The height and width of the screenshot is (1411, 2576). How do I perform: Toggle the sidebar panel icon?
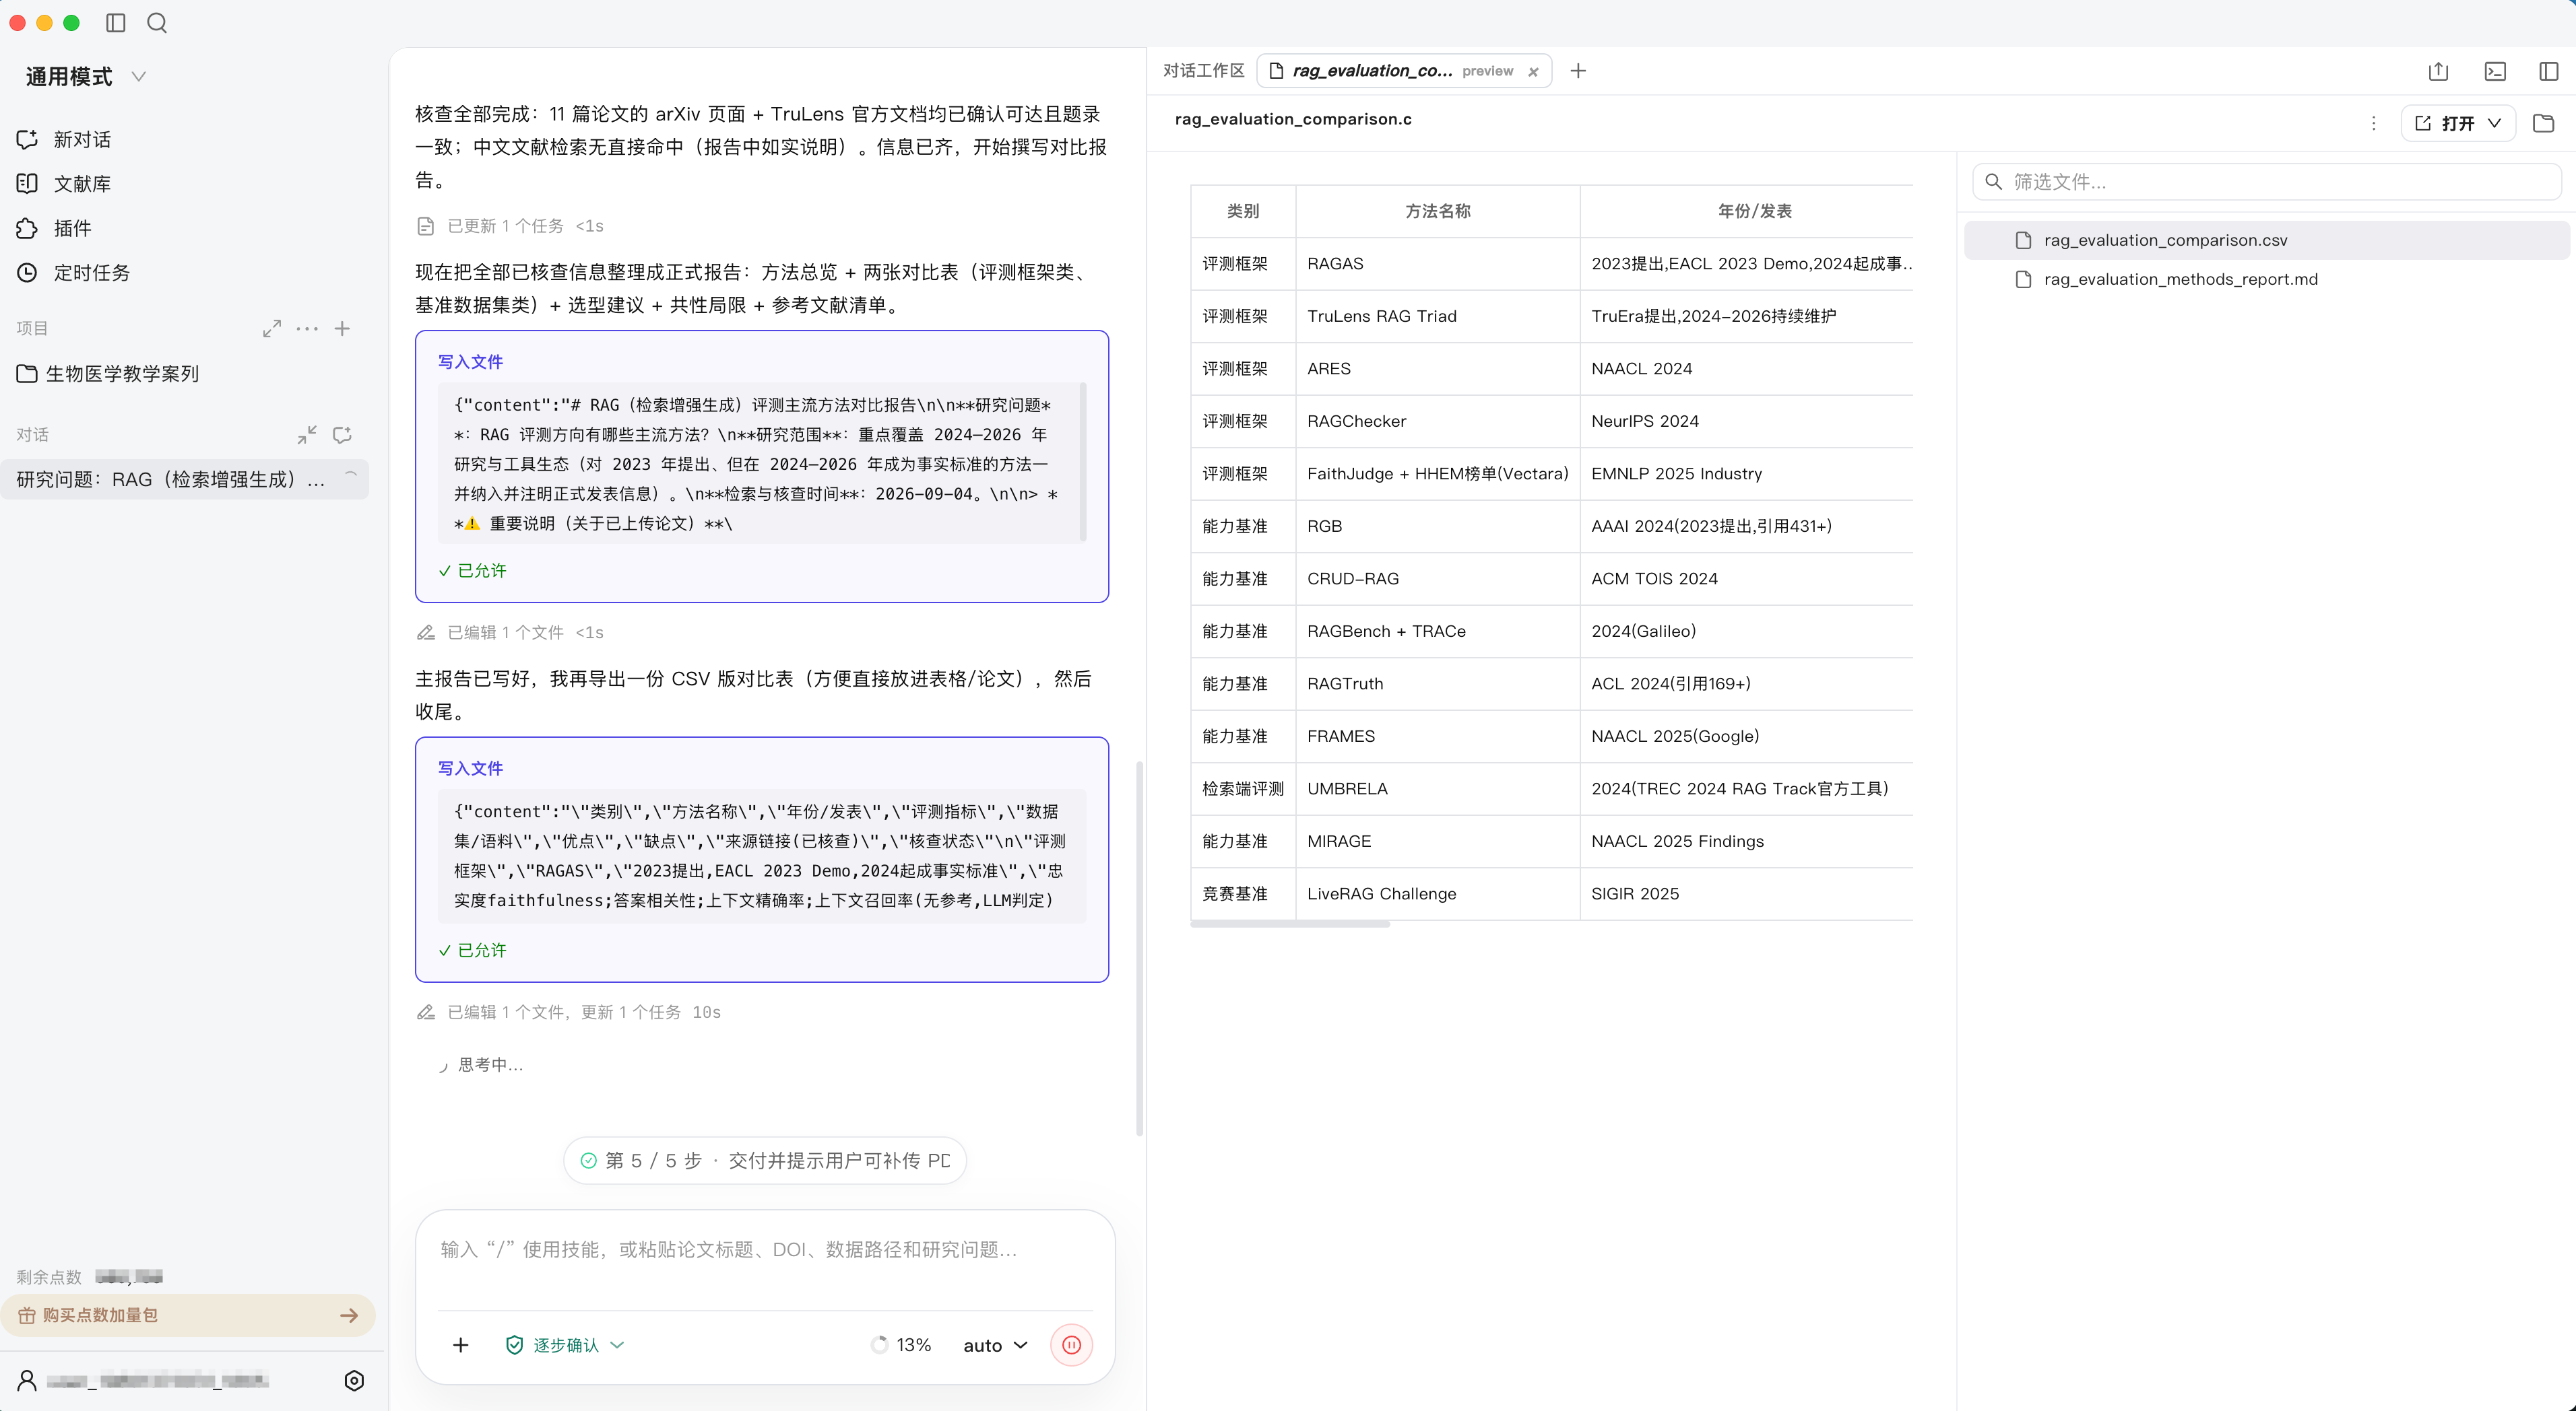(116, 23)
